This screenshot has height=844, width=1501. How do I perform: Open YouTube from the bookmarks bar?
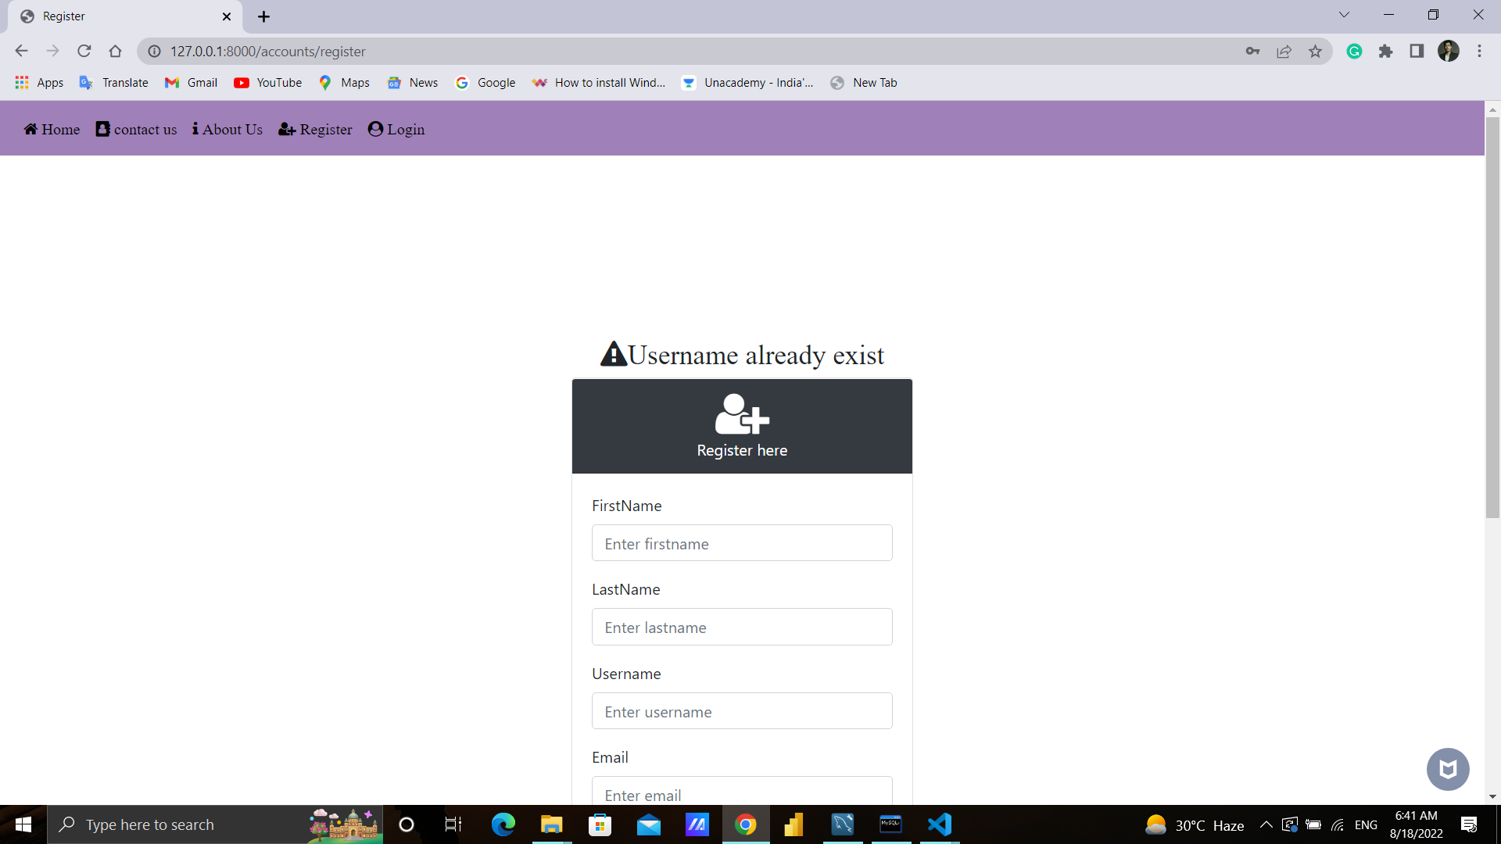[x=267, y=82]
